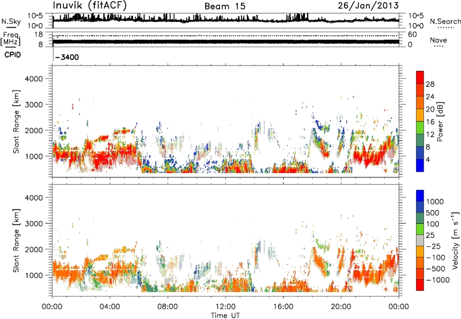
Task: Click the '-500' value on the velocity colorbar
Action: [436, 269]
